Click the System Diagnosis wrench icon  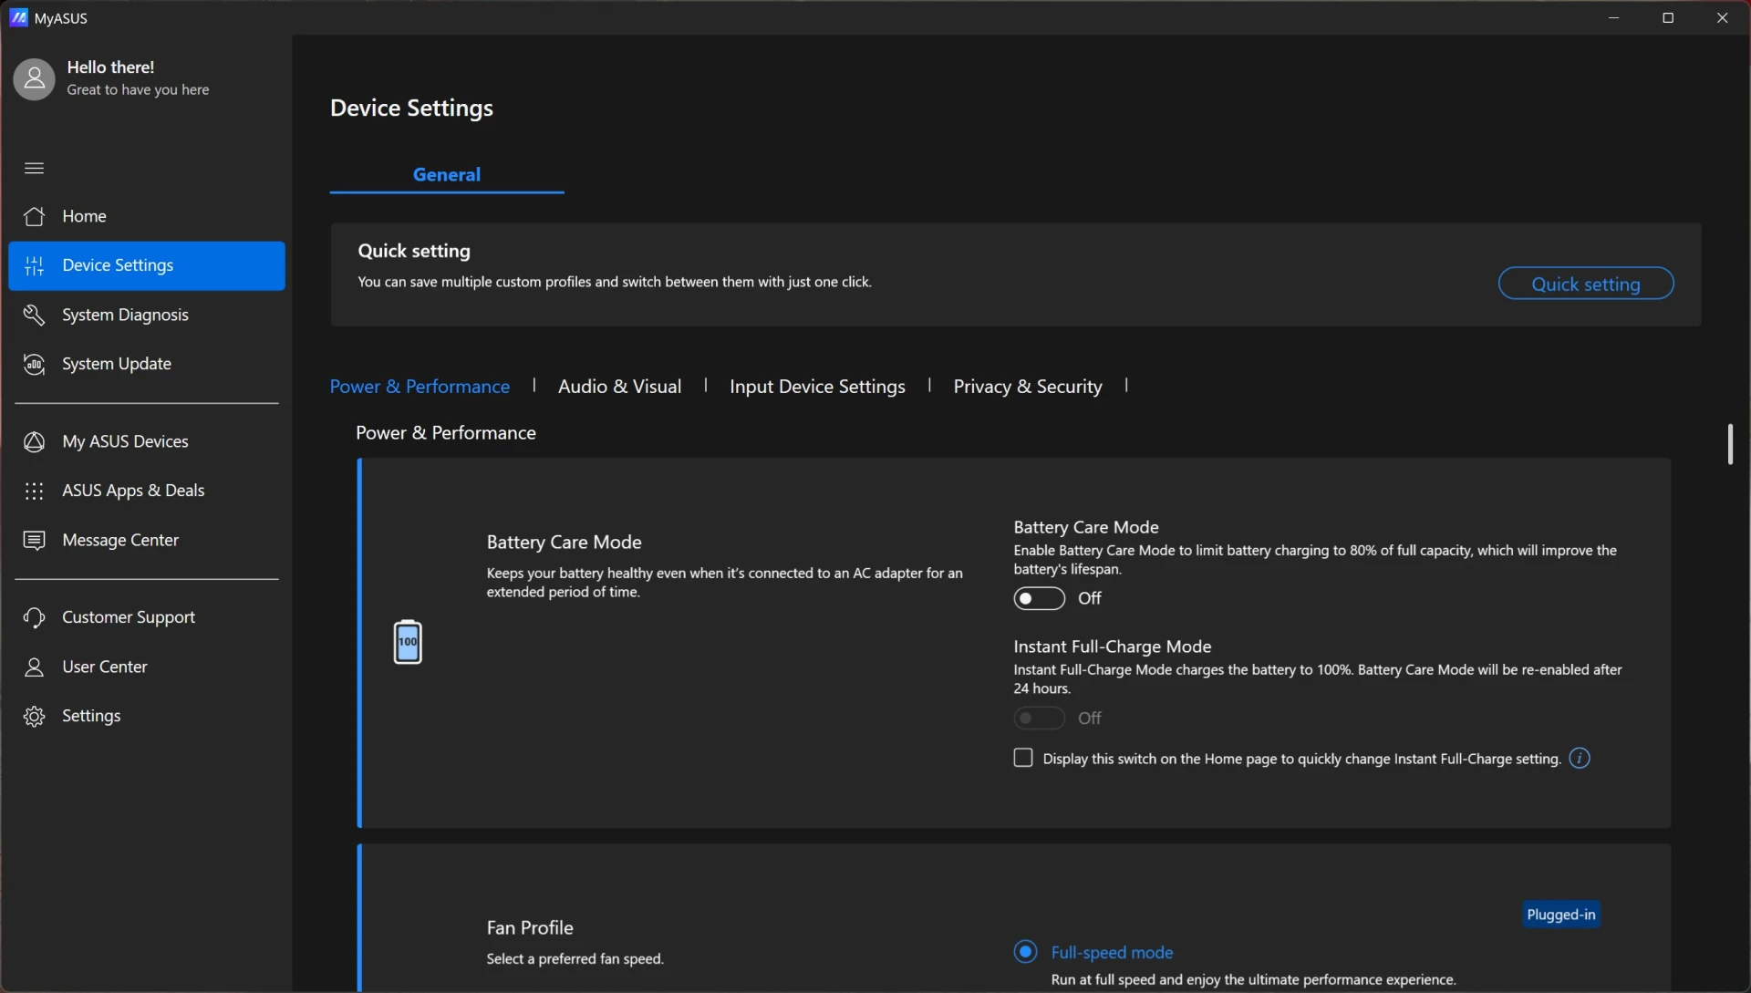click(34, 315)
